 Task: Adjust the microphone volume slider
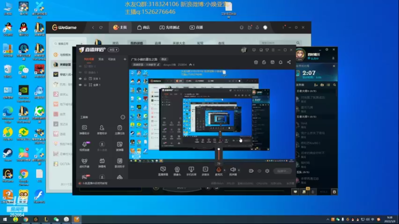pyautogui.click(x=218, y=155)
